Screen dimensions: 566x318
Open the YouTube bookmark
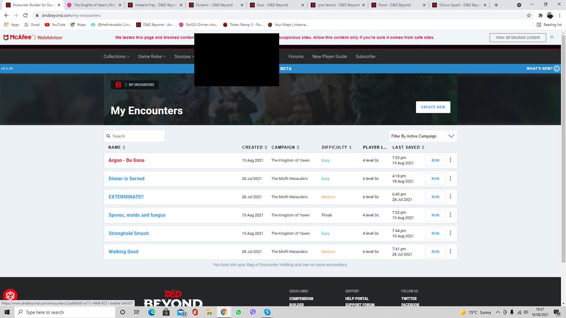click(x=55, y=24)
